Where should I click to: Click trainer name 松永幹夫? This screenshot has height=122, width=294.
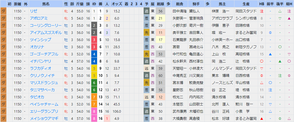[180, 61]
